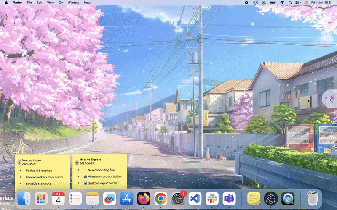The width and height of the screenshot is (337, 210).
Task: Open the Trash in the Dock
Action: tap(312, 198)
